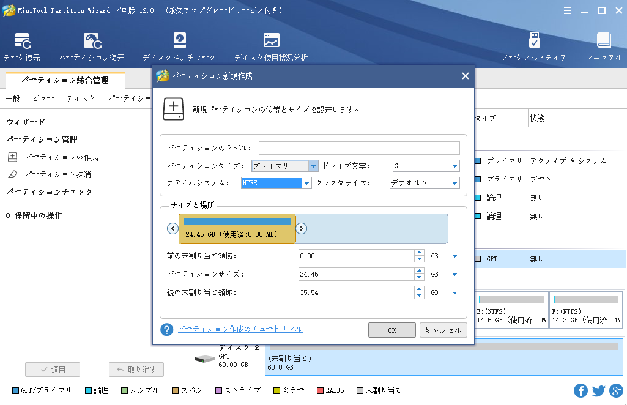Click ブータブルメディア bootable media icon
Screen dimensions: 627x405
[x=533, y=46]
